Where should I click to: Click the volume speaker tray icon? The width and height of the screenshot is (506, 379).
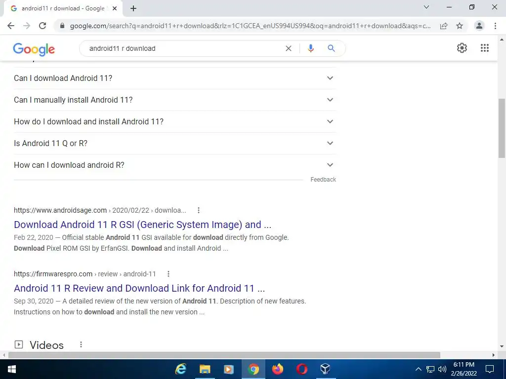tap(442, 369)
